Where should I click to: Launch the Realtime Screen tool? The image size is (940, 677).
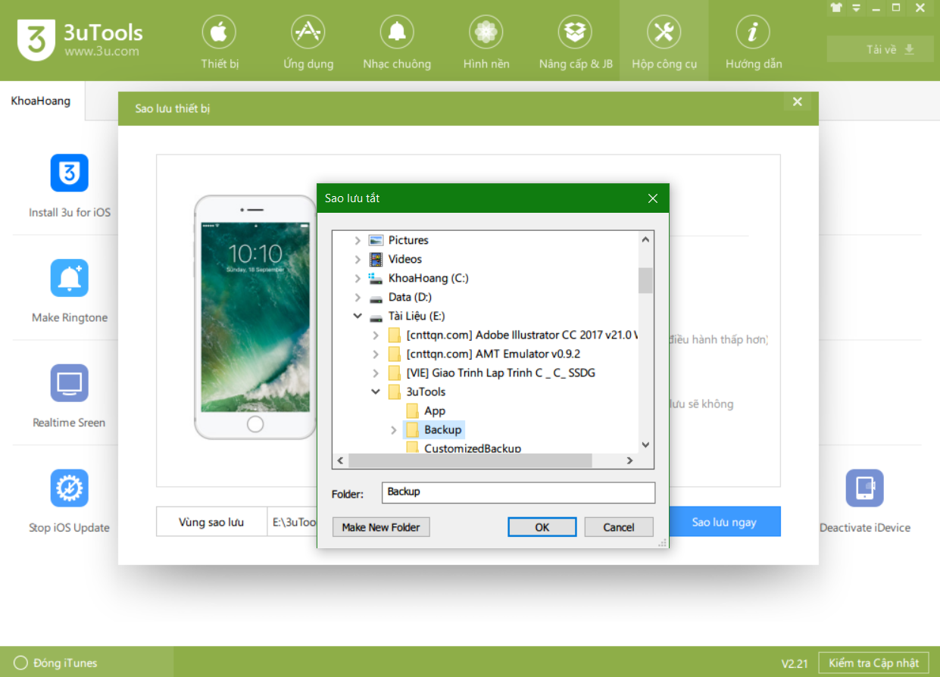(x=70, y=383)
